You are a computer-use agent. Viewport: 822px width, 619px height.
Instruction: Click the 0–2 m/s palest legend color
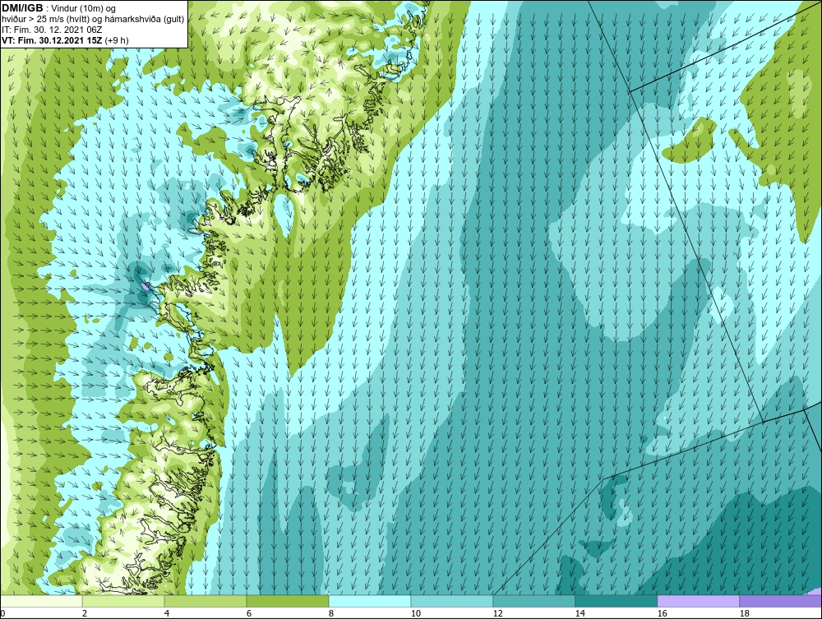click(x=41, y=601)
